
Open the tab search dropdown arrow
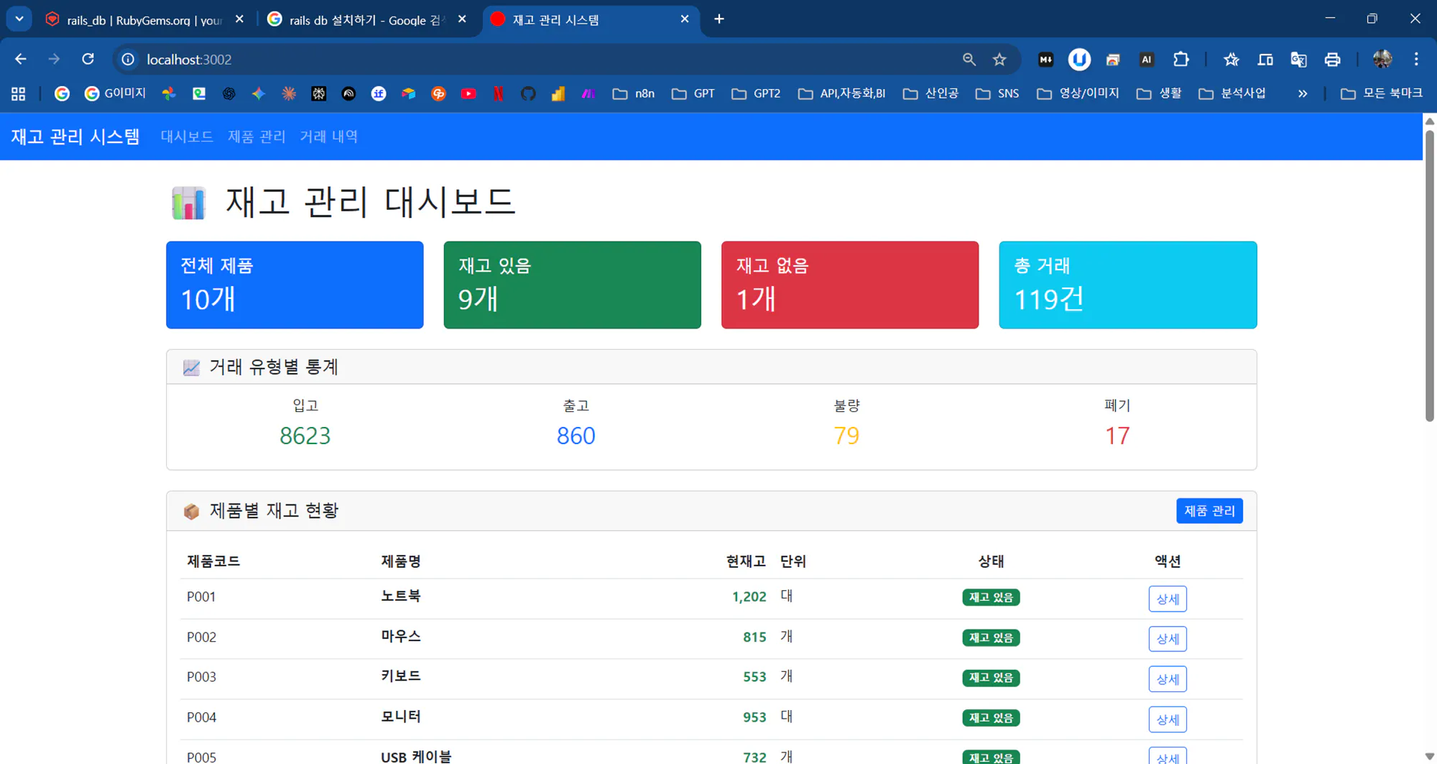click(18, 19)
